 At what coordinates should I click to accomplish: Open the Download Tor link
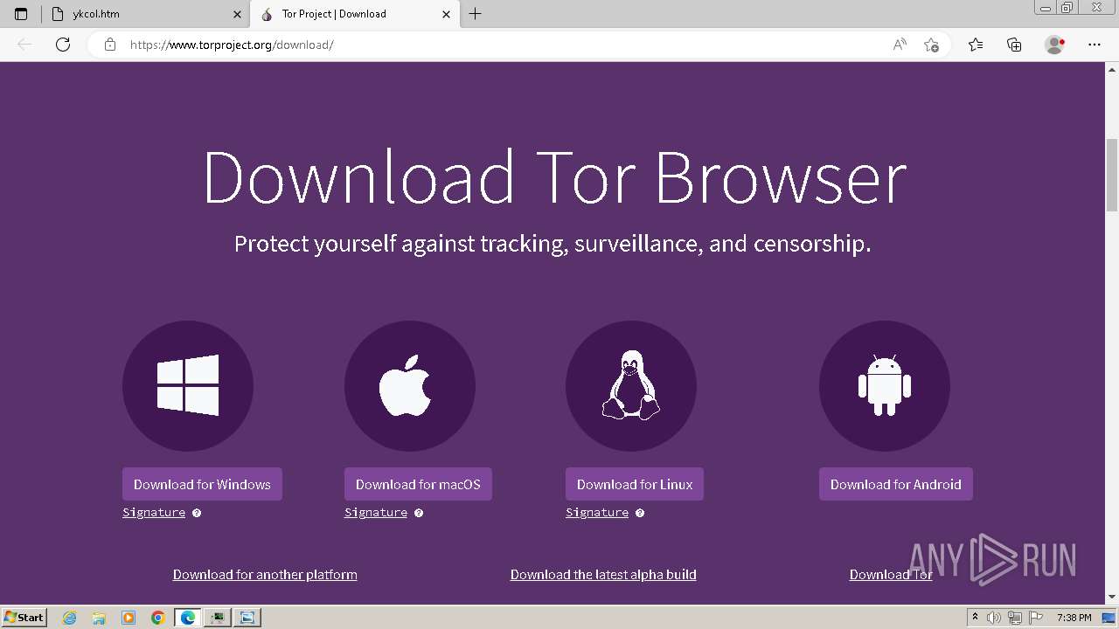click(x=891, y=574)
